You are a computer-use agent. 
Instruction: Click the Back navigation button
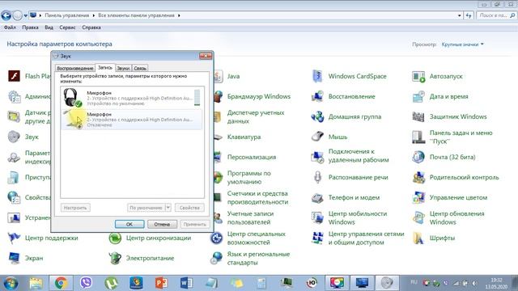pos(6,15)
